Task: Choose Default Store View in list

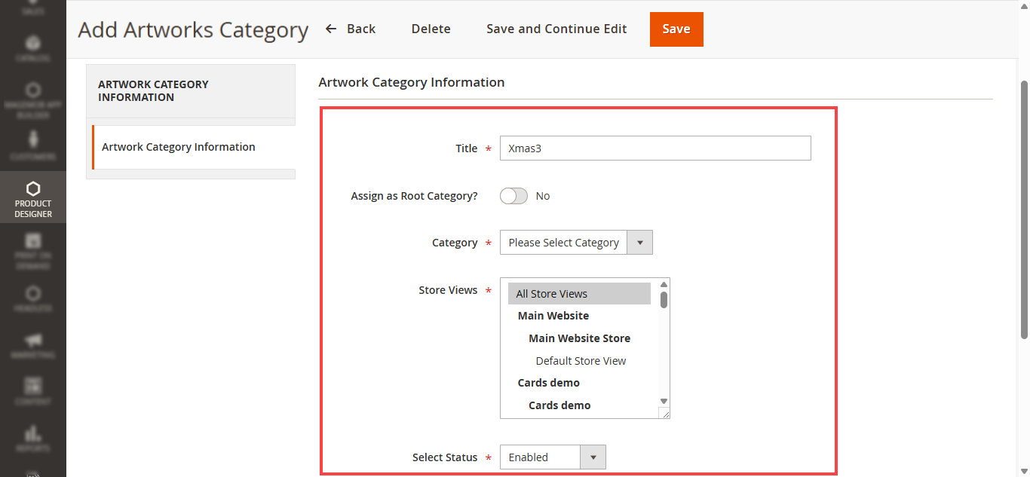Action: (581, 361)
